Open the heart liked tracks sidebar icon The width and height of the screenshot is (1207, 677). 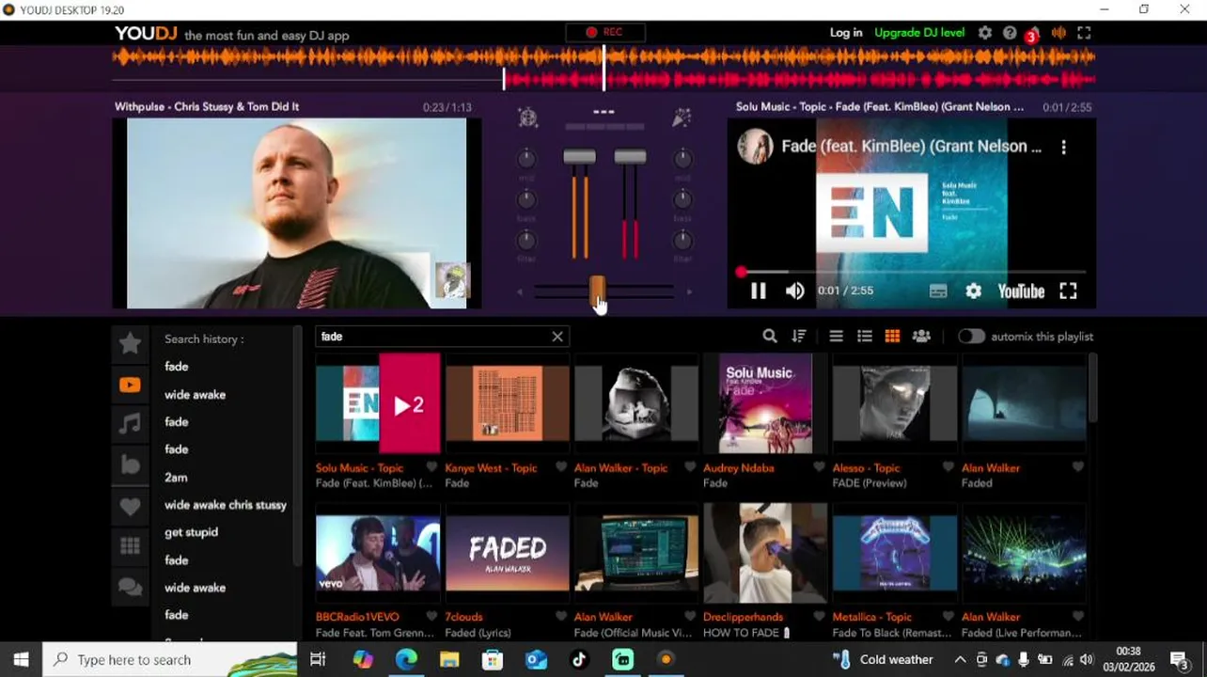point(131,507)
